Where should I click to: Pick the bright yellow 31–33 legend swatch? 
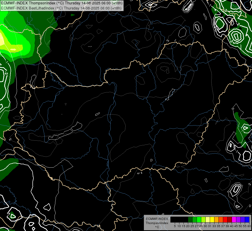(212, 219)
